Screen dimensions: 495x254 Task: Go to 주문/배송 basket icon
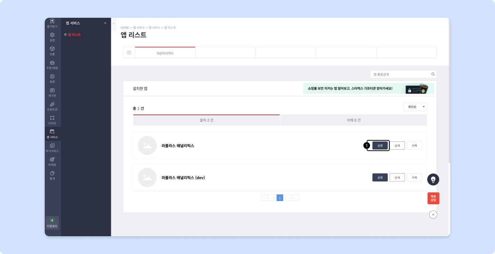[x=52, y=63]
